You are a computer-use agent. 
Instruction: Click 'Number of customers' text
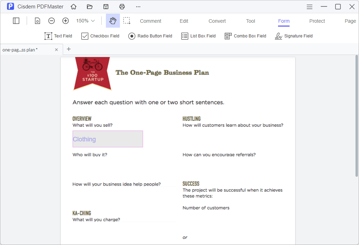pos(206,208)
